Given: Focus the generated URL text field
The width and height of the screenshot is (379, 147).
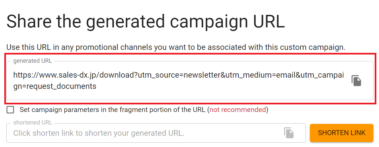Looking at the screenshot, I should [x=190, y=81].
